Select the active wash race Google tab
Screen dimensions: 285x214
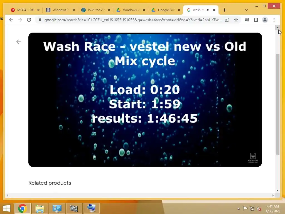coord(198,10)
